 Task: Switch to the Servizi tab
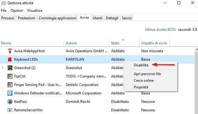127,18
